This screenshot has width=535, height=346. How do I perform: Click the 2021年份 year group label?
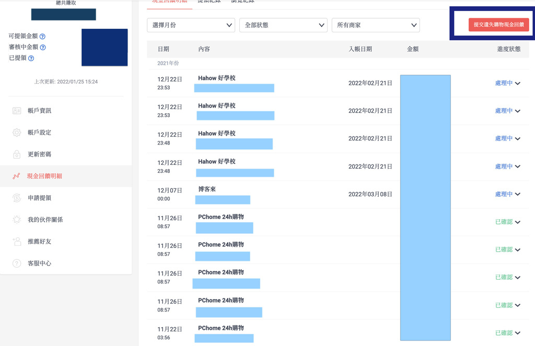pos(168,63)
